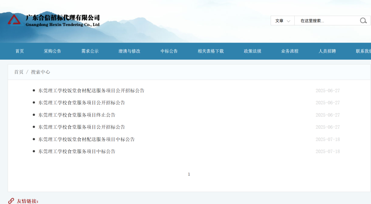Open 业务流程 navigation item
This screenshot has width=371, height=204.
pos(290,51)
